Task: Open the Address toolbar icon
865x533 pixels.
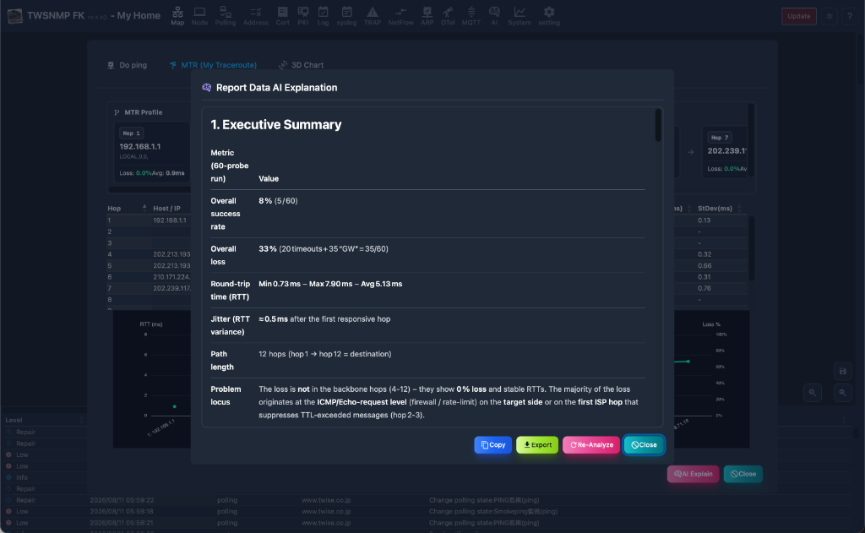Action: point(255,16)
